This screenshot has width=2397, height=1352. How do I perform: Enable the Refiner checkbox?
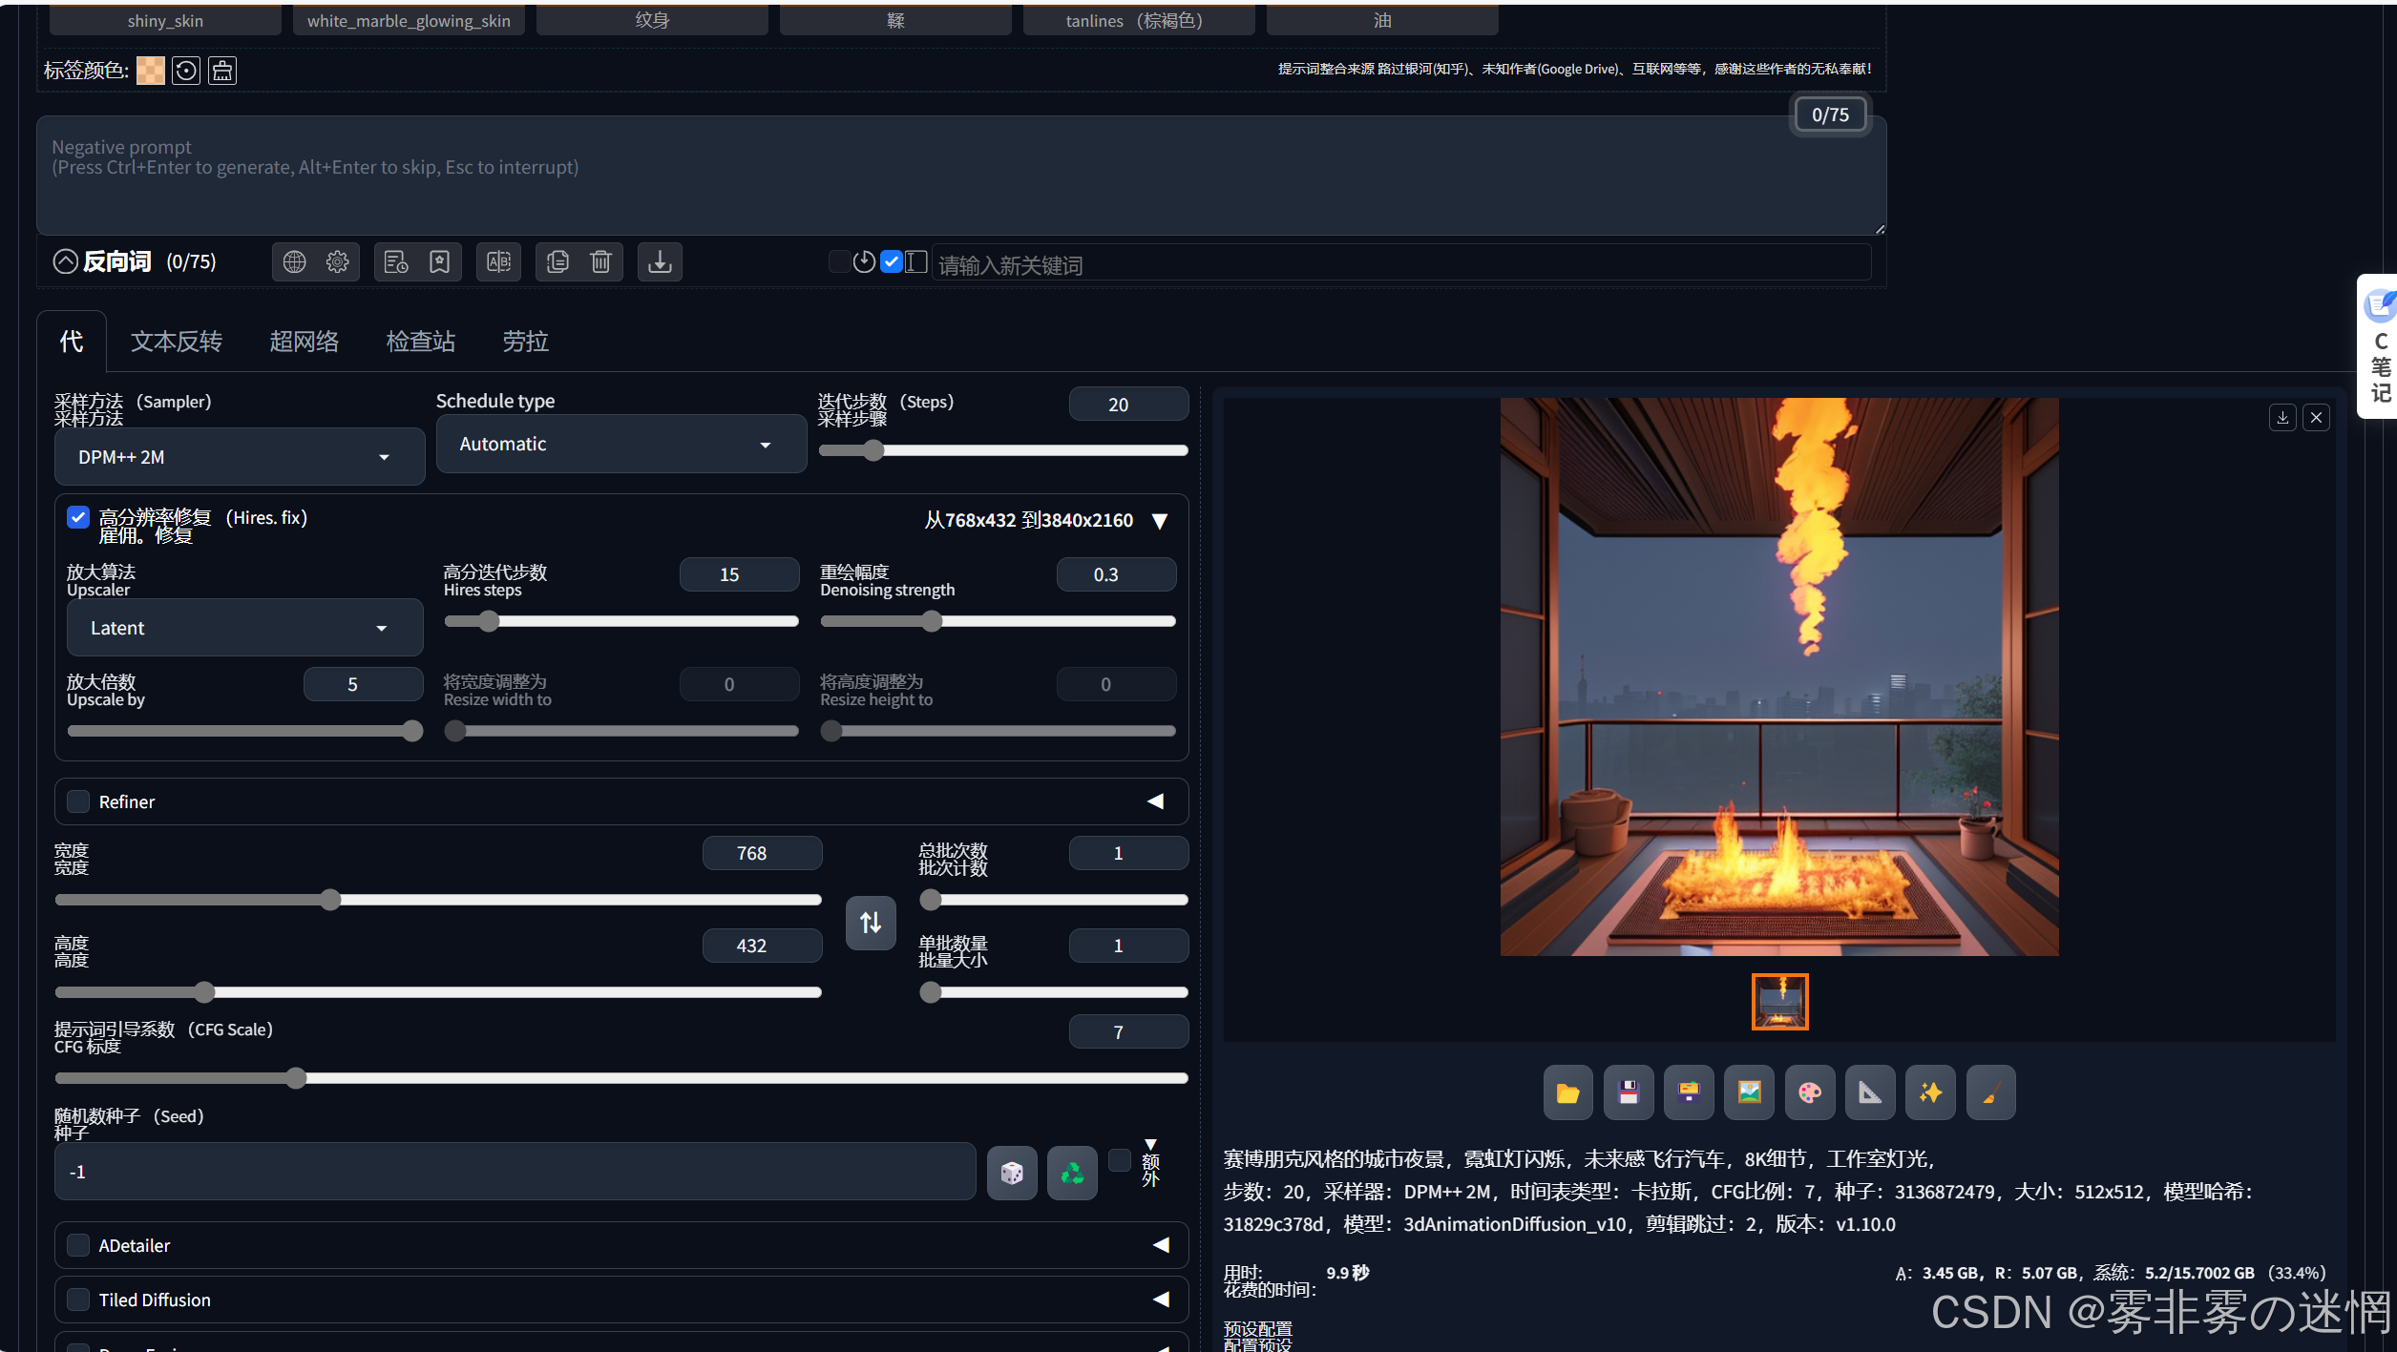78,801
